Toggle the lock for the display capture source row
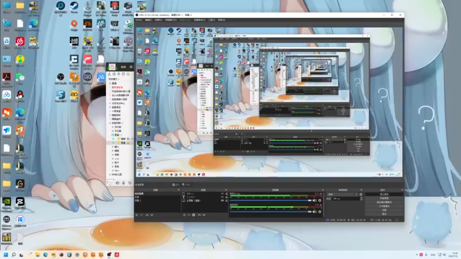Screen dimensions: 461x259 pos(226,200)
